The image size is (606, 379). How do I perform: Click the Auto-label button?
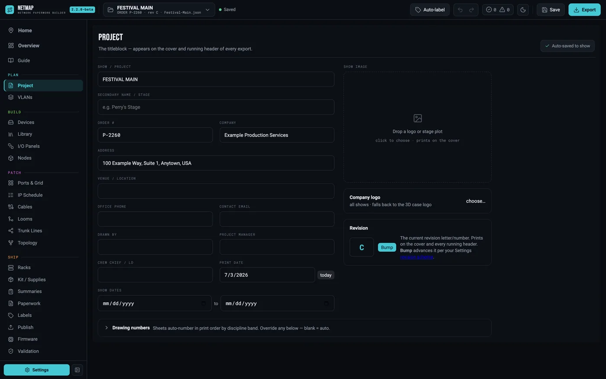[430, 10]
